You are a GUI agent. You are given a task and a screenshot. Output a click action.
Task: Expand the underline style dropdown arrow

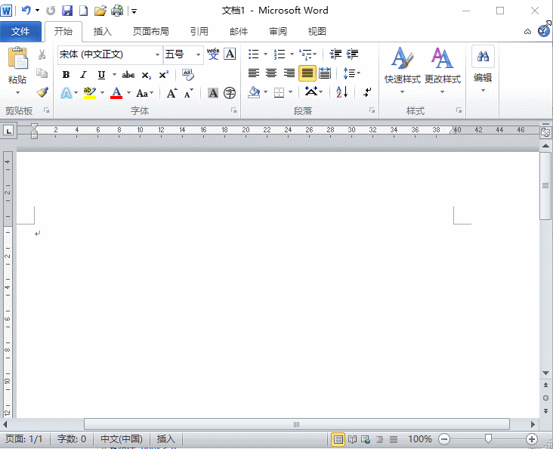(x=114, y=75)
